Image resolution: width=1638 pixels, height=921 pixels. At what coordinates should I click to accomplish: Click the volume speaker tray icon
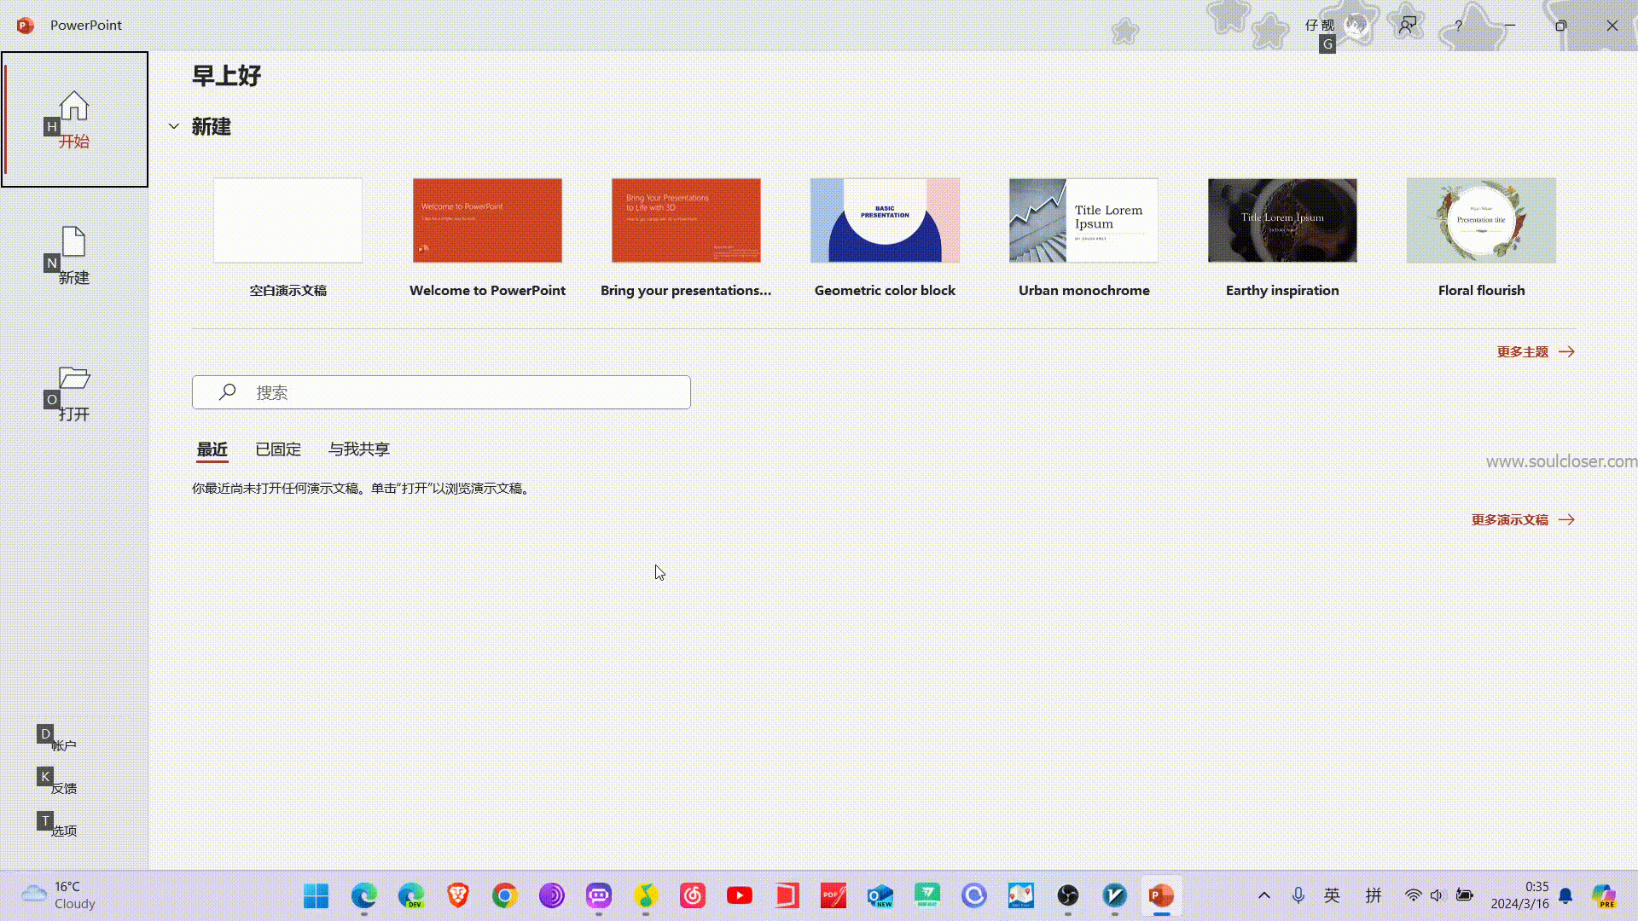coord(1438,895)
